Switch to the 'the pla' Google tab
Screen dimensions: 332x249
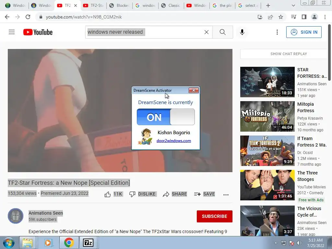click(x=222, y=6)
